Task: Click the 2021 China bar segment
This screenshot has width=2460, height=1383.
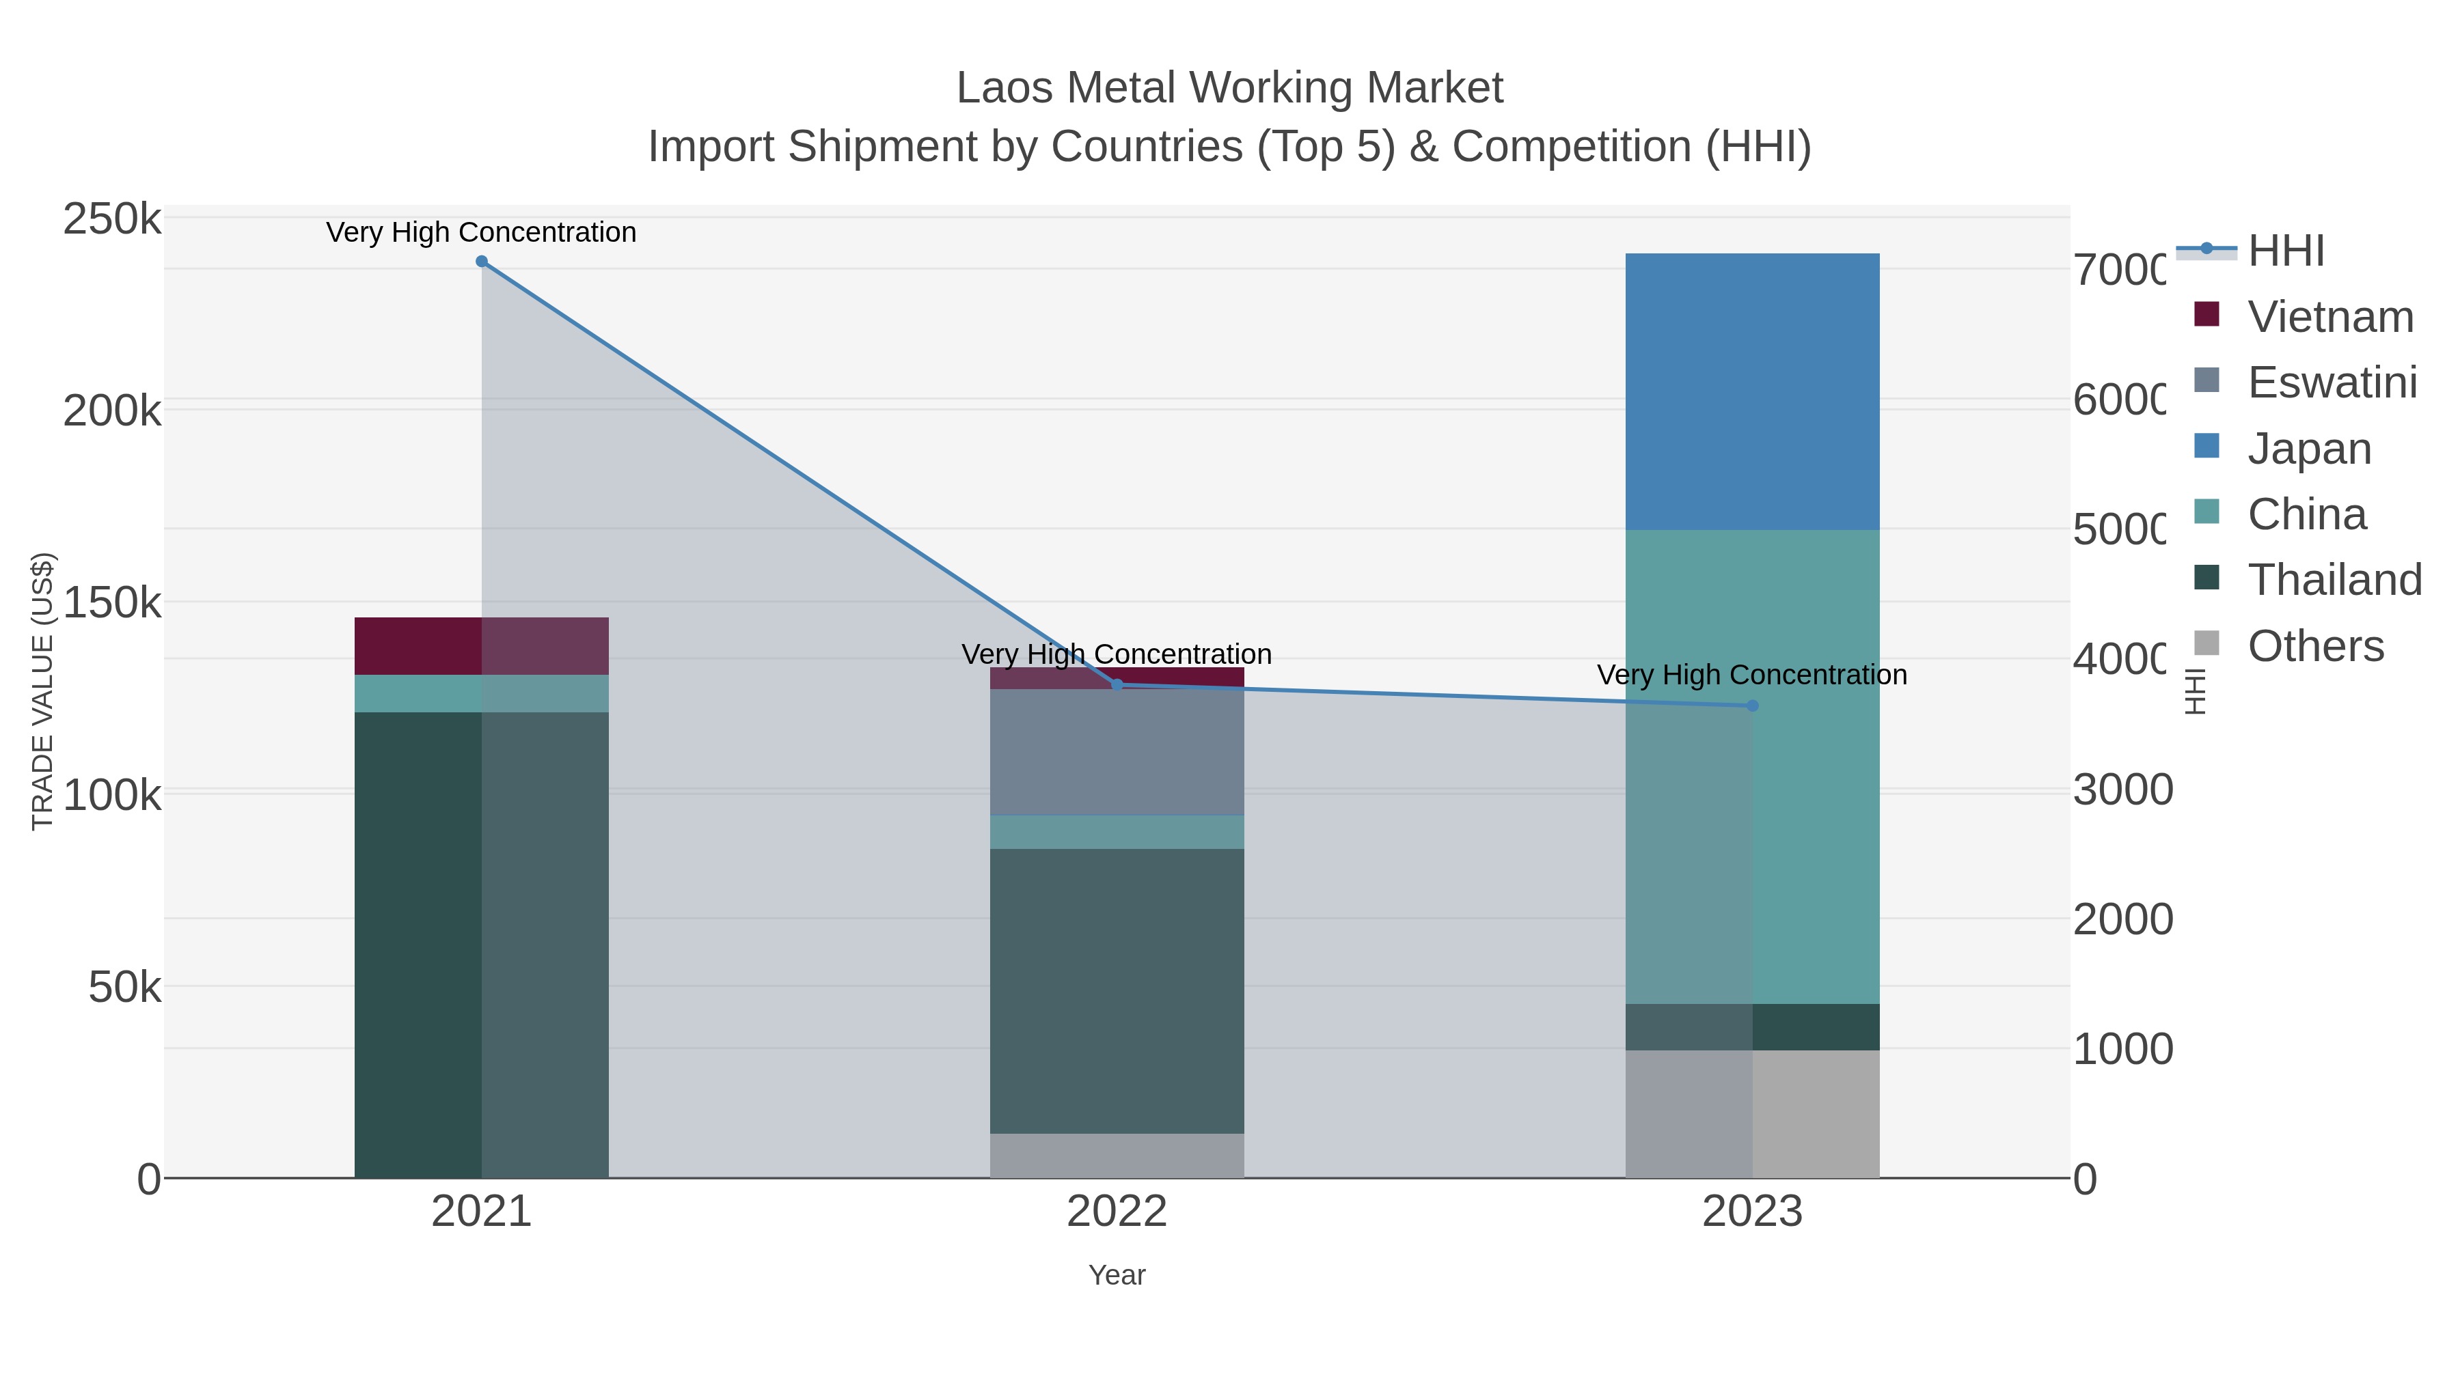Action: 481,694
